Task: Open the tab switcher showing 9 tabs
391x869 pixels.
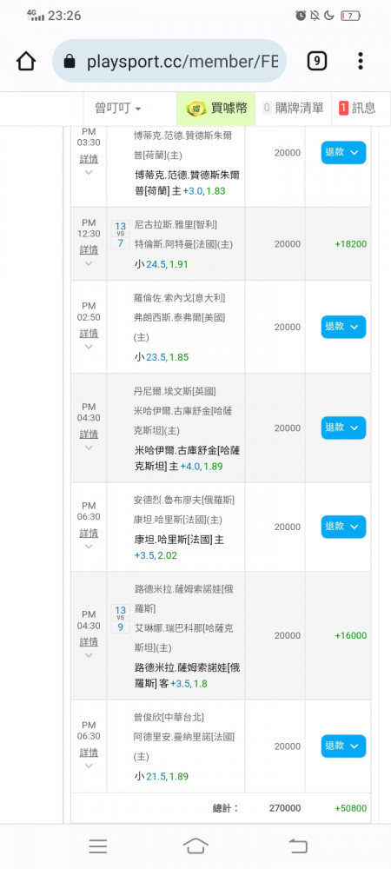Action: point(316,61)
